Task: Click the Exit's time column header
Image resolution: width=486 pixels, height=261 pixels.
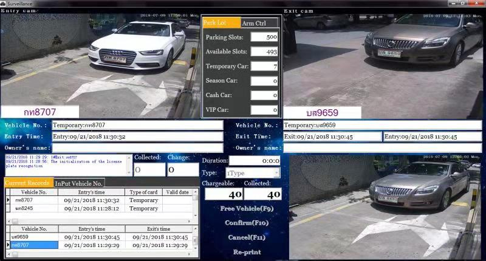Action: [161, 229]
